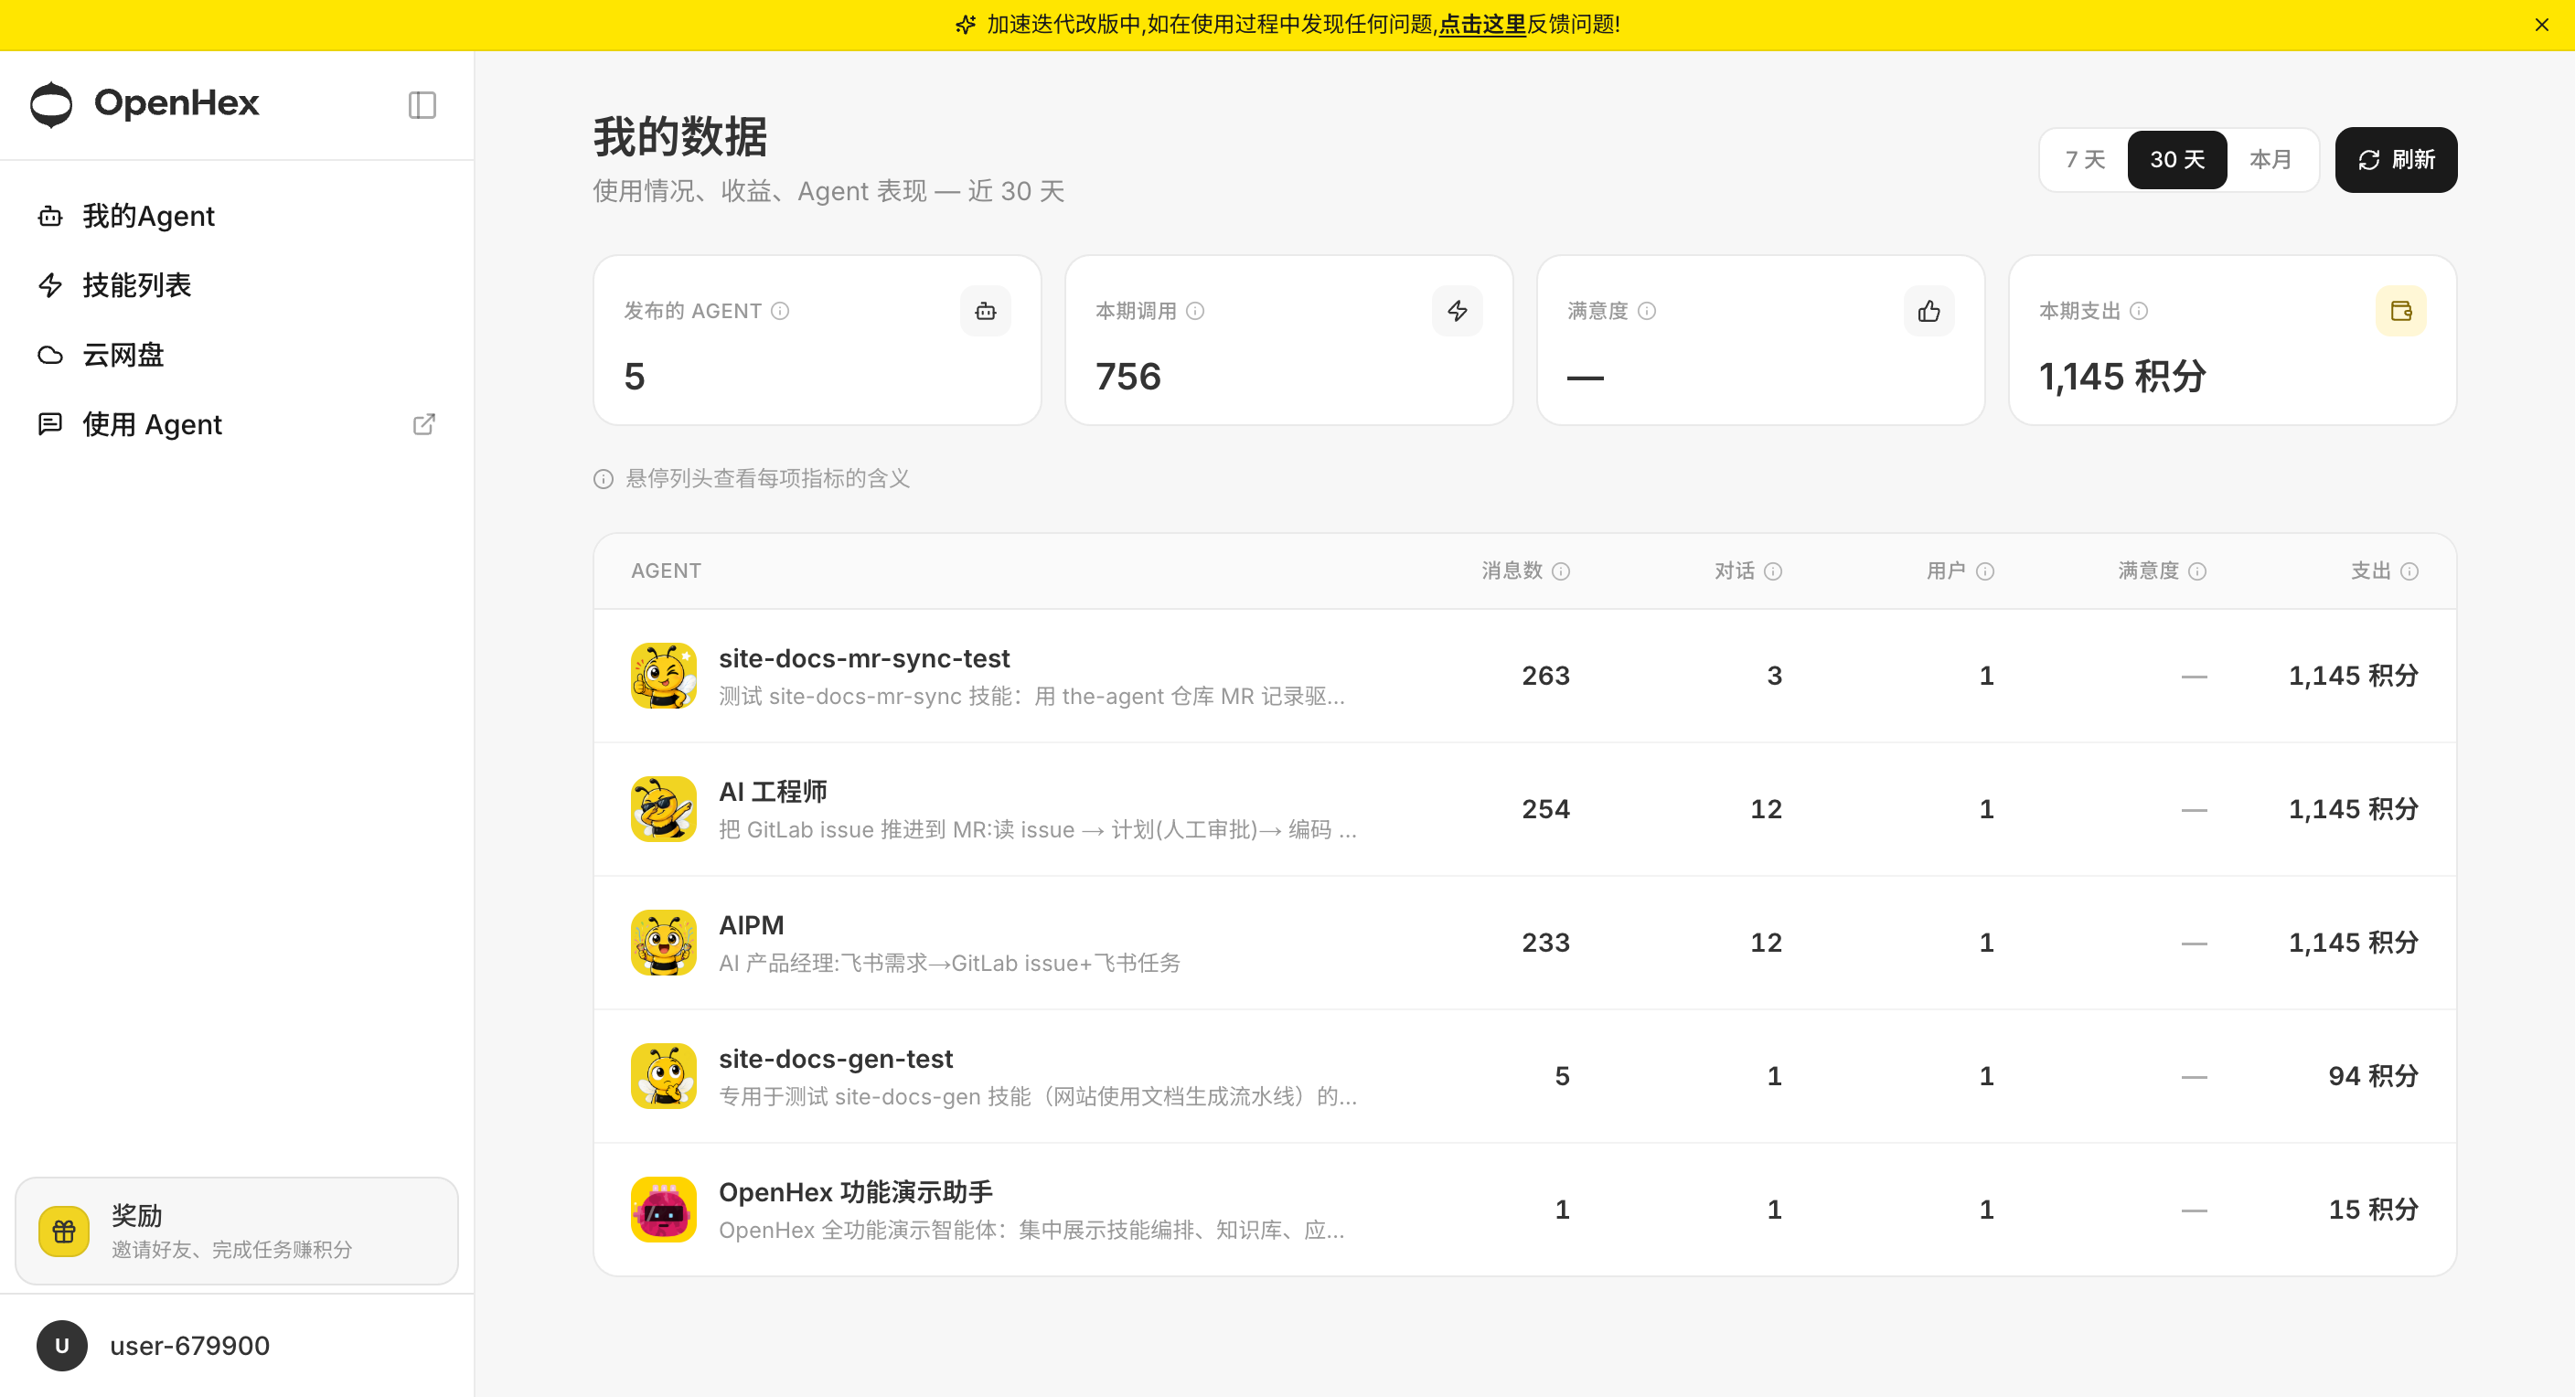Click info icon in 对话 column header
This screenshot has height=1397, width=2575.
(x=1773, y=571)
